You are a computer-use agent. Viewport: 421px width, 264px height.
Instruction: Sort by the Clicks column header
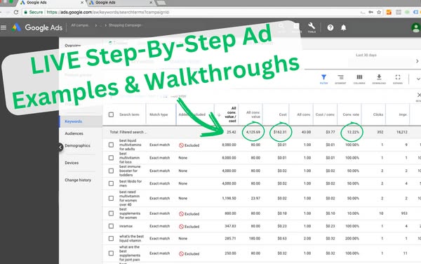tap(378, 114)
